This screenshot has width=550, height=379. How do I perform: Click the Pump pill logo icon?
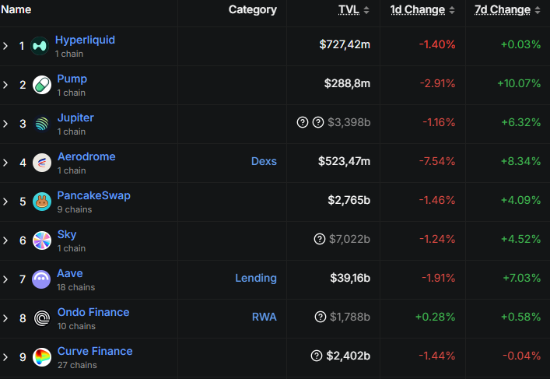[x=42, y=85]
